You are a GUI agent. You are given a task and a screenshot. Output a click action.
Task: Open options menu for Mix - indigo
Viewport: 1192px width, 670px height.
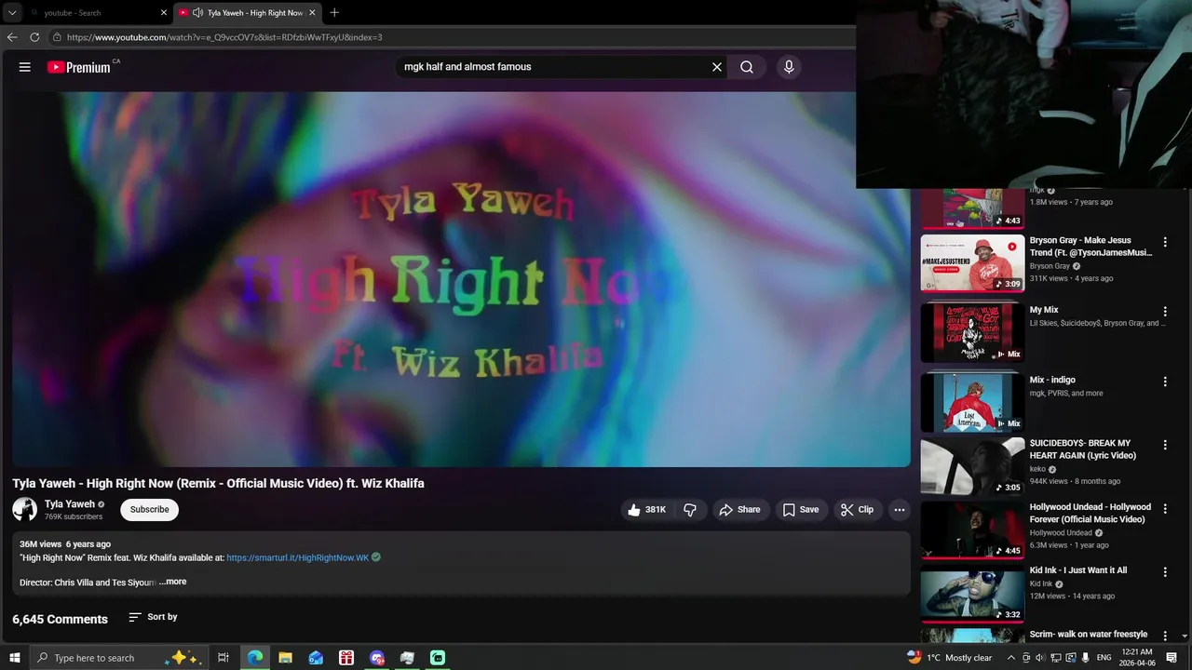pos(1165,382)
